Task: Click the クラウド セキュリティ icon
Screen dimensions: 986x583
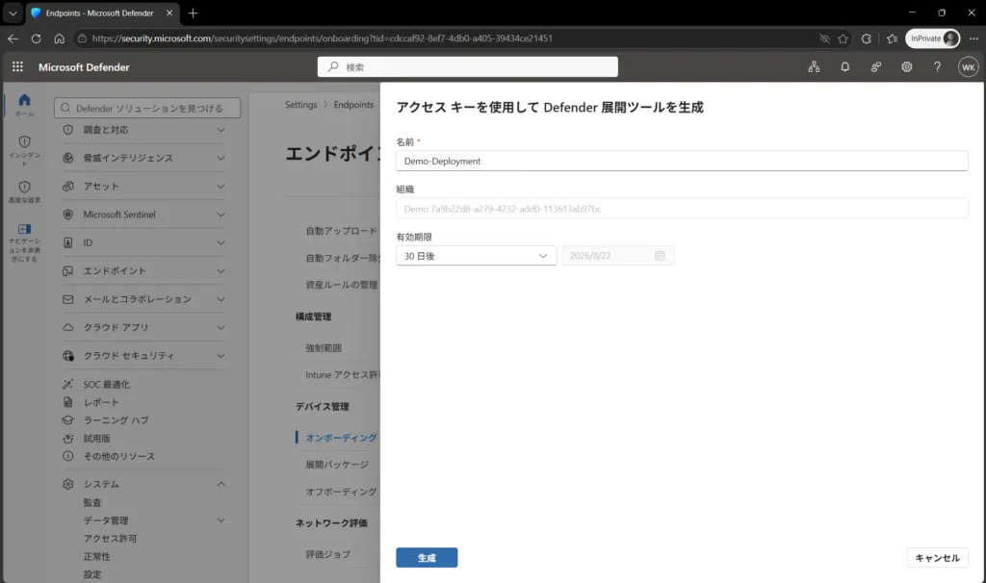Action: click(x=68, y=356)
